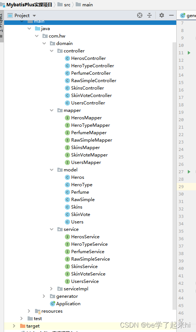Image resolution: width=196 pixels, height=332 pixels.
Task: Click the Heros model class icon
Action: (67, 177)
